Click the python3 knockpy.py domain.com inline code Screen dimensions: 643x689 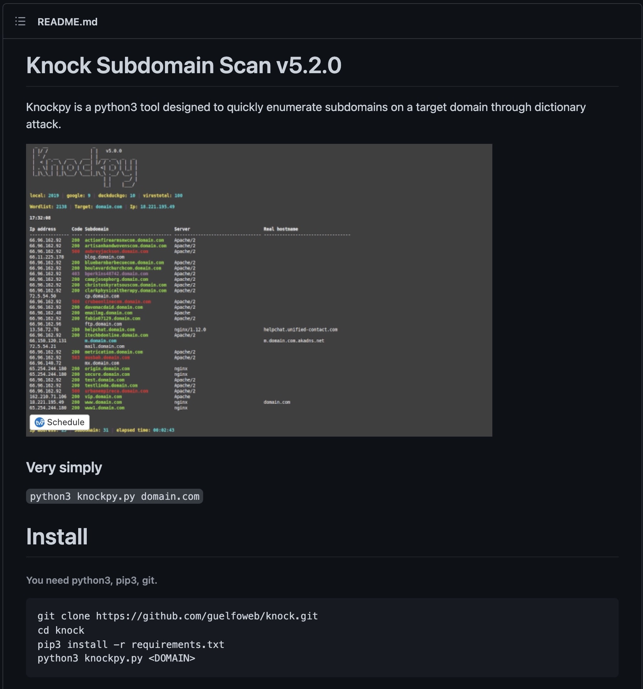click(x=115, y=496)
